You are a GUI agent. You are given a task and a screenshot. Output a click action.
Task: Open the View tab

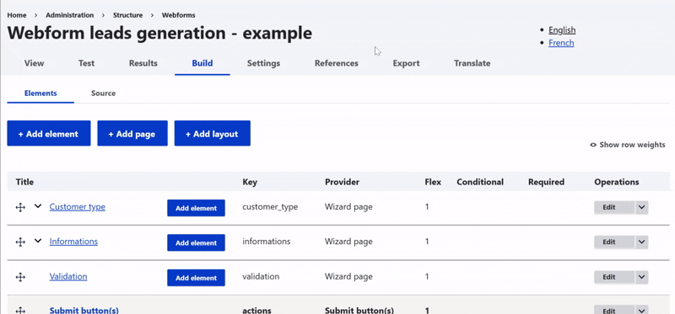[34, 63]
